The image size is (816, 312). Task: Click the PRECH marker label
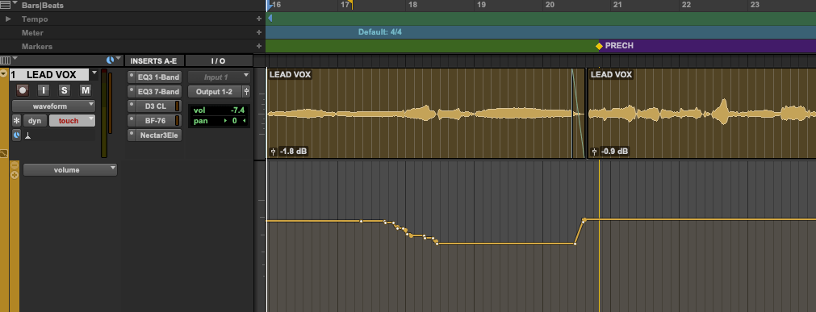(619, 46)
